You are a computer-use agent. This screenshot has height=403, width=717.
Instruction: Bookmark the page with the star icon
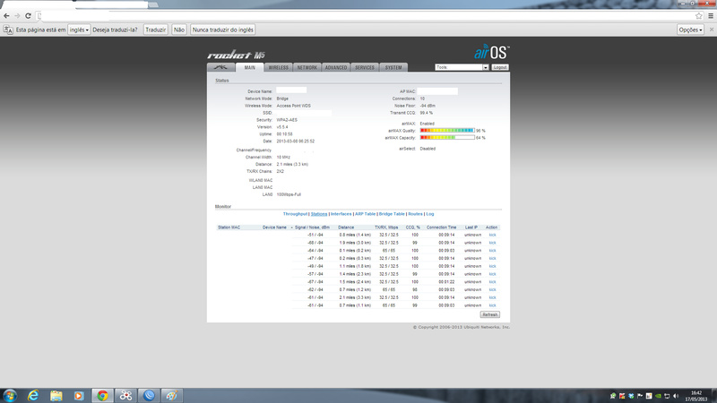[x=699, y=15]
